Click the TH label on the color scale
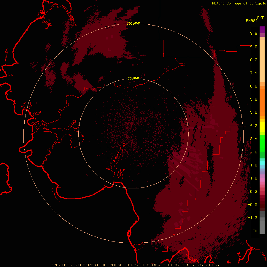 tap(255, 231)
